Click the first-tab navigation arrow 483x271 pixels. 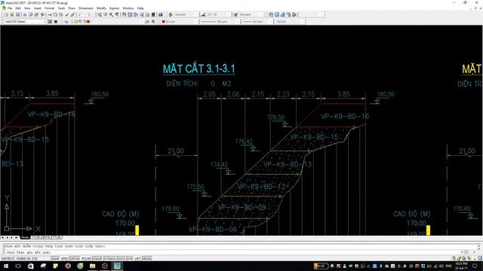point(2,238)
